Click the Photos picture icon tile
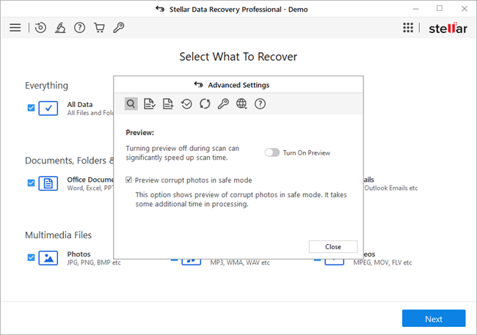Image resolution: width=477 pixels, height=335 pixels. (x=48, y=257)
